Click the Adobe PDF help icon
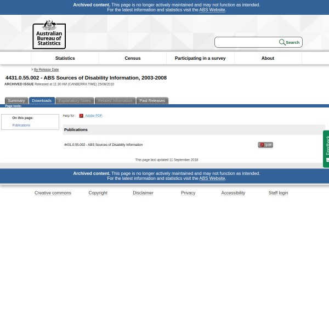Viewport: 329px width, 329px height. click(x=81, y=116)
